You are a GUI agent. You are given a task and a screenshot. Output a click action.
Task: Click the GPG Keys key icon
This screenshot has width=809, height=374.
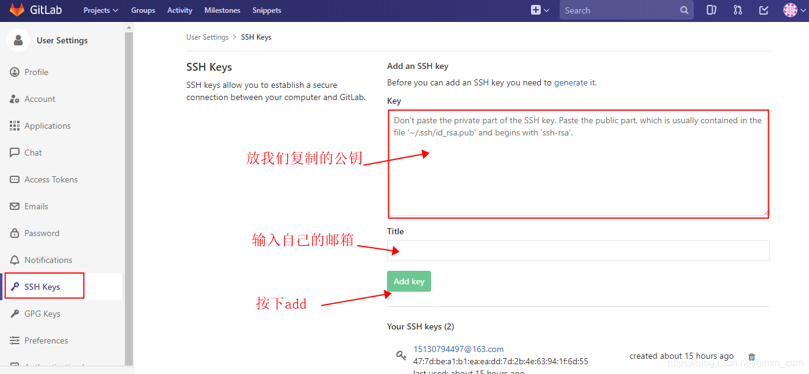pos(15,314)
